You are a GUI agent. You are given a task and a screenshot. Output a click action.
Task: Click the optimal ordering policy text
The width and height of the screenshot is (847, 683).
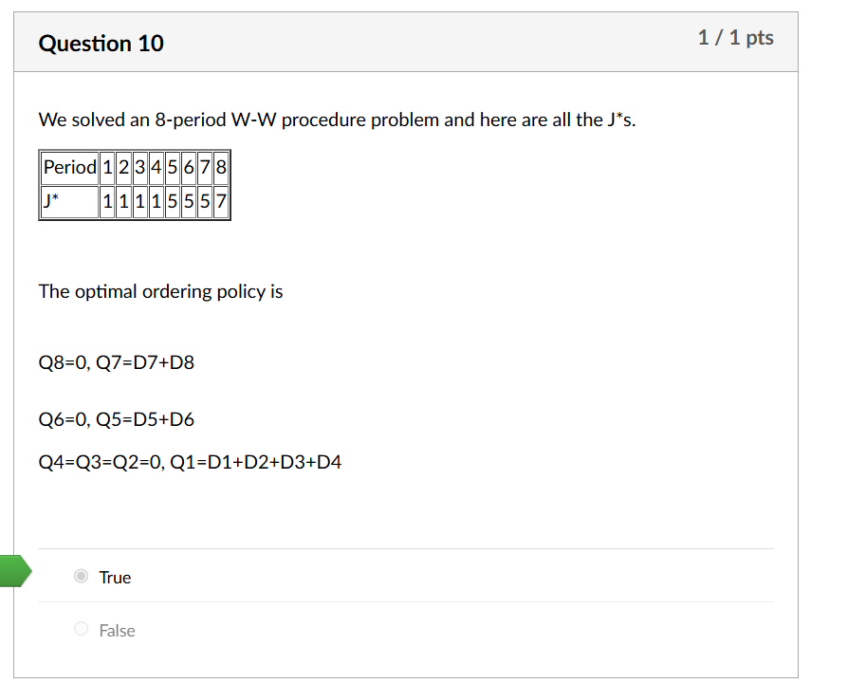[160, 291]
